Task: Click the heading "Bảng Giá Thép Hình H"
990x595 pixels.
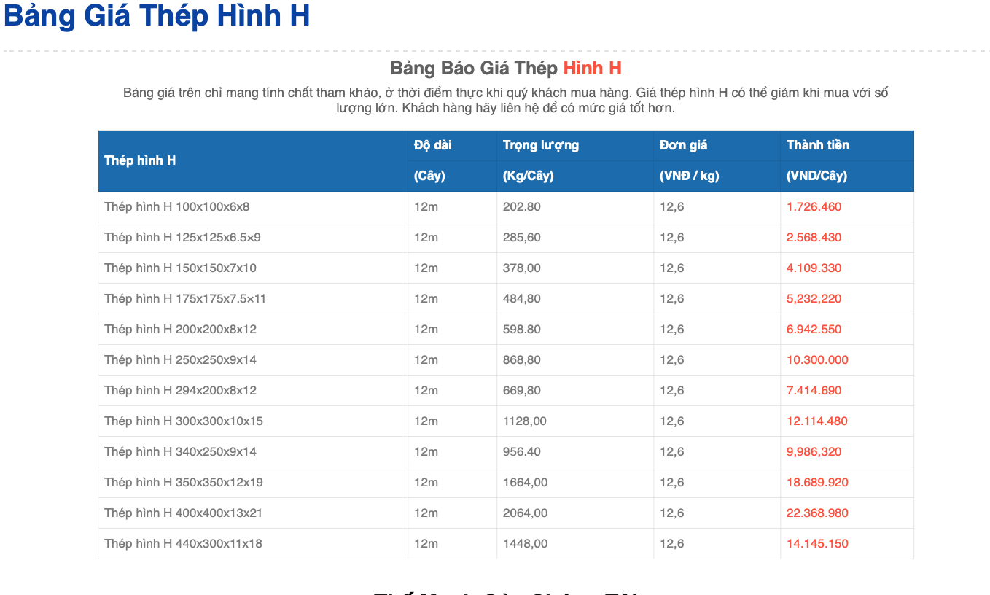Action: coord(157,16)
